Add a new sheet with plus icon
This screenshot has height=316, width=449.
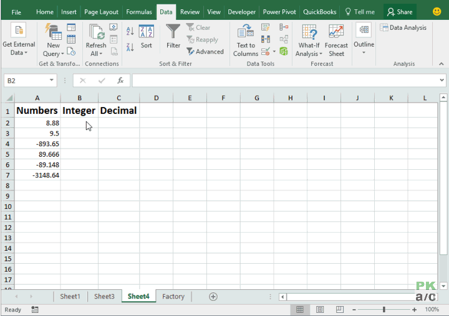click(x=213, y=297)
